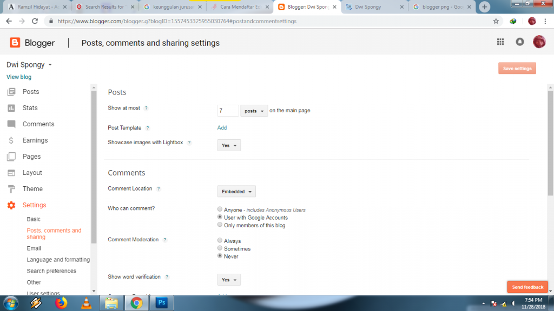Open File Explorer from the taskbar

tap(111, 303)
